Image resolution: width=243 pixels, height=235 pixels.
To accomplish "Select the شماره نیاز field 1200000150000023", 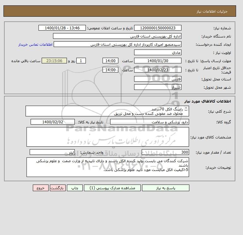I will coord(157,28).
